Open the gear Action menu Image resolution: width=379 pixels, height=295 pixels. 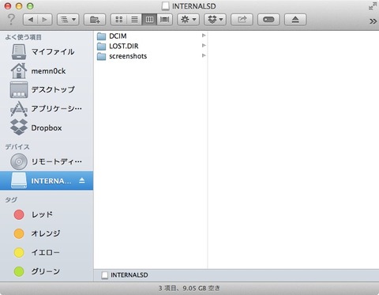[188, 20]
